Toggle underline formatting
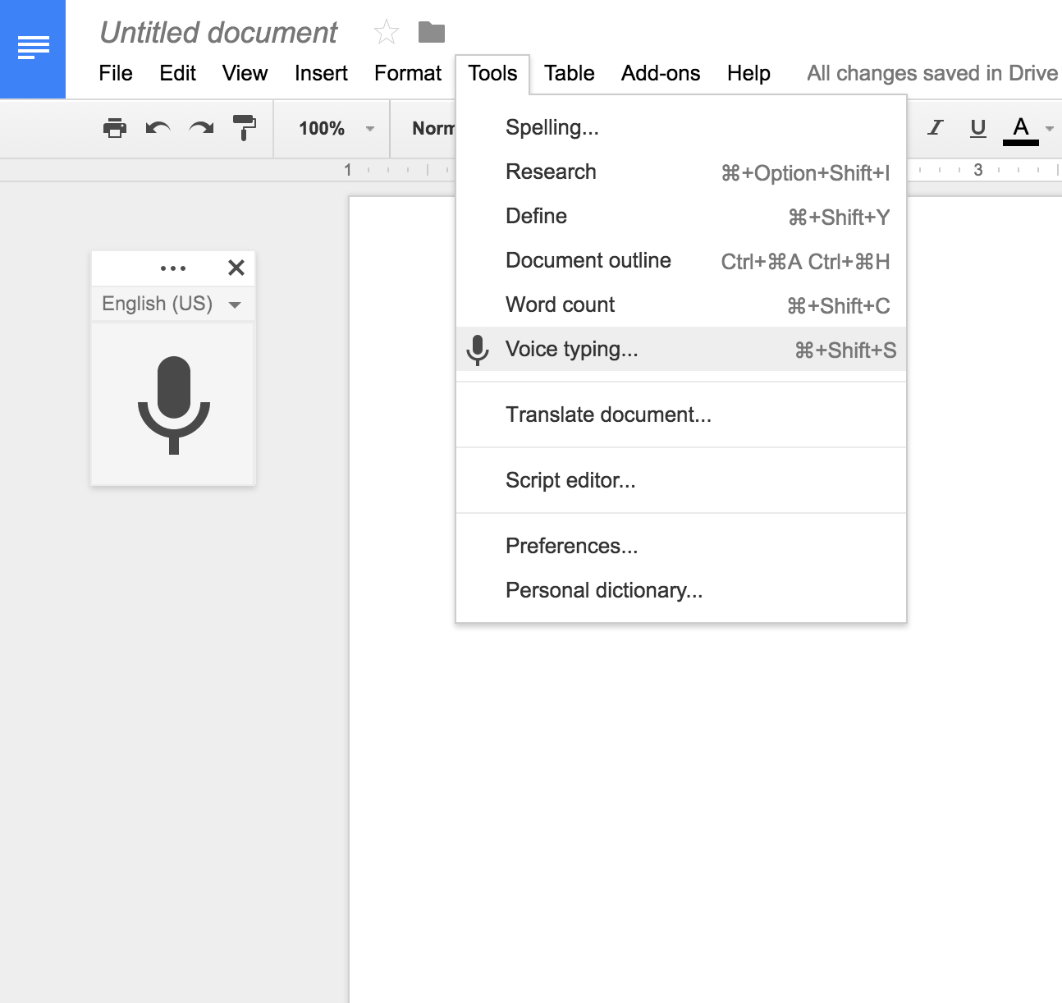Viewport: 1062px width, 1003px height. pos(977,128)
